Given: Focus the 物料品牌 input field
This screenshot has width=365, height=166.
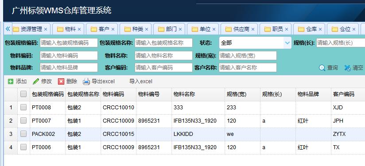Looking at the screenshot, I should pyautogui.click(x=69, y=67).
